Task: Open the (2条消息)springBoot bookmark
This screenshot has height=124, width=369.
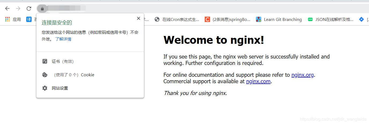Action: coord(228,19)
